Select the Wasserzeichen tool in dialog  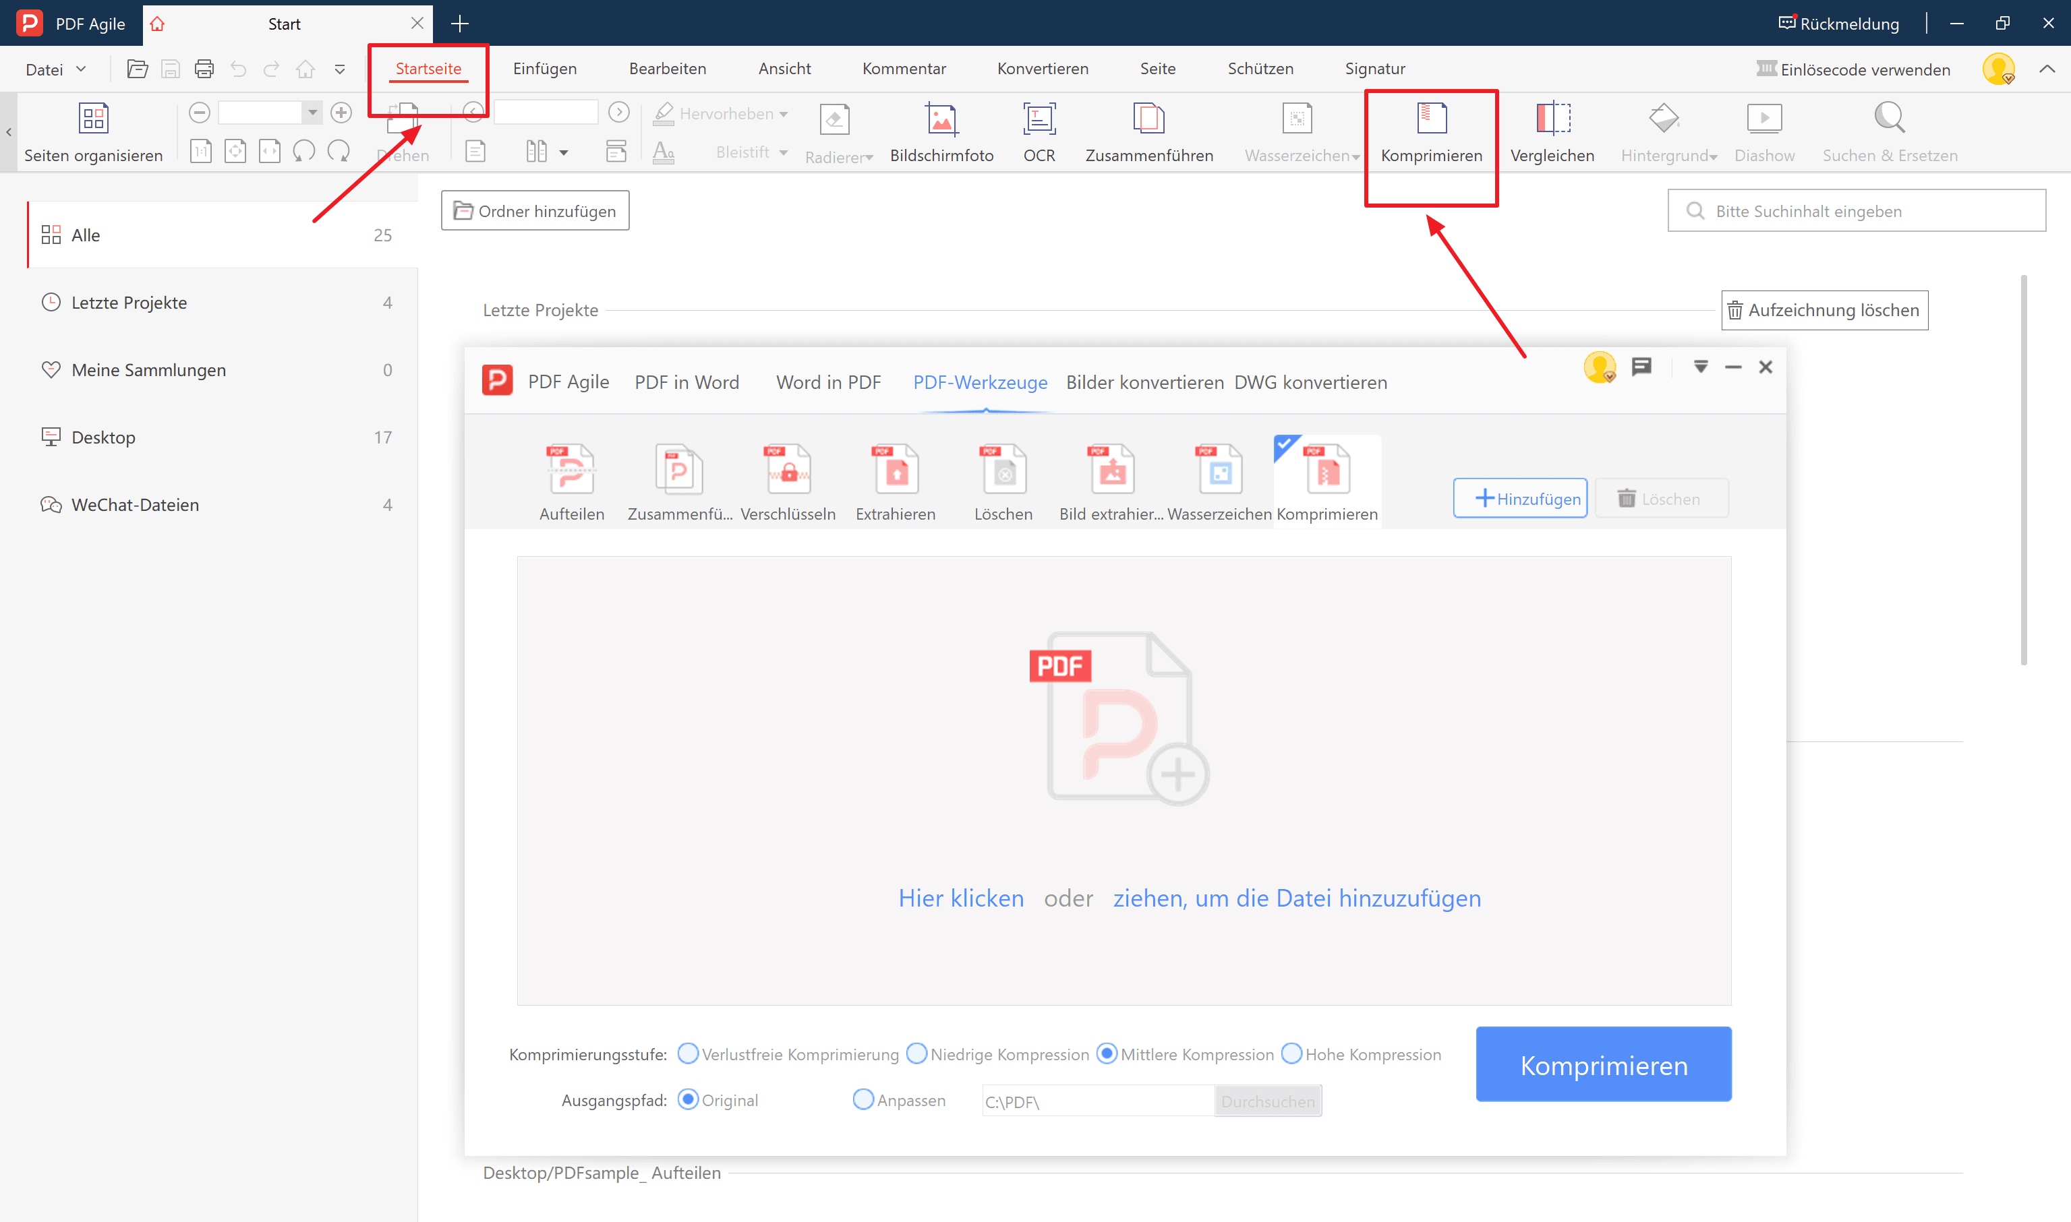click(x=1219, y=483)
